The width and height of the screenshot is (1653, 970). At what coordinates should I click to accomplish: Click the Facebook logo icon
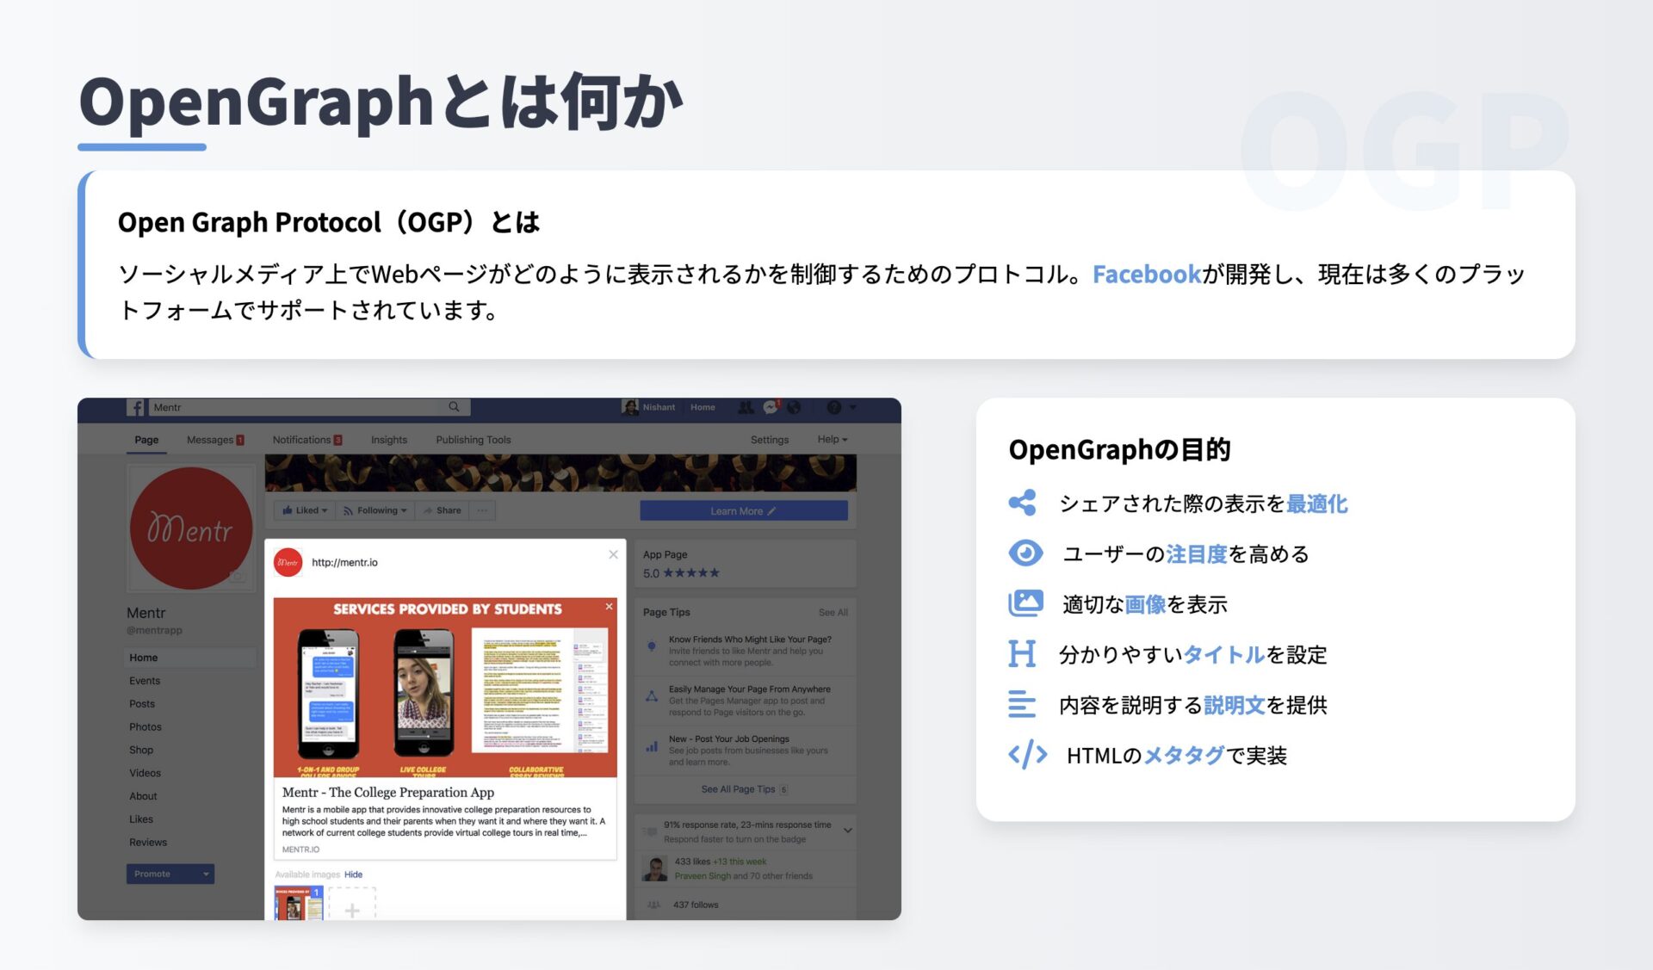(x=136, y=407)
